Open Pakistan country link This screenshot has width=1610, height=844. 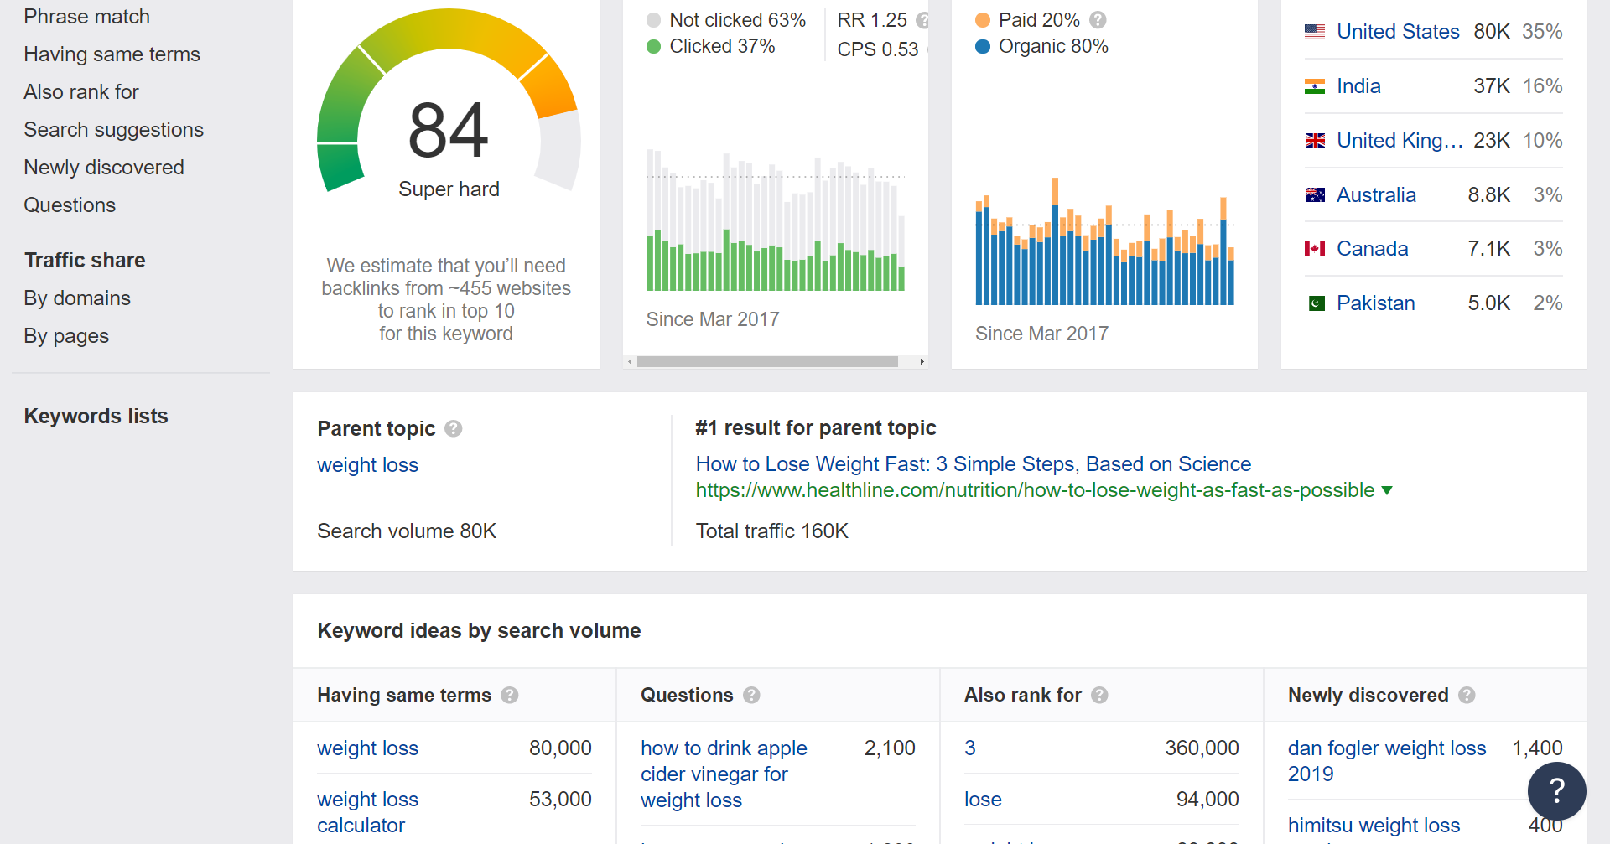[1375, 303]
